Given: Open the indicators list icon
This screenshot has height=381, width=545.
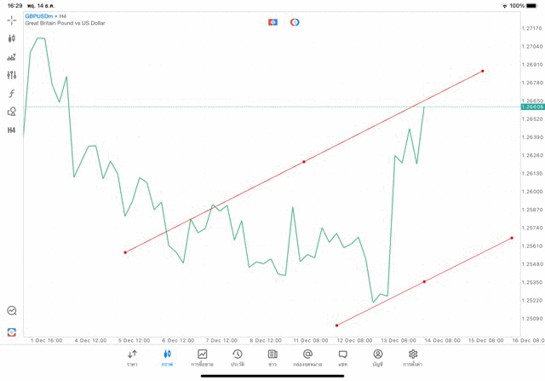Looking at the screenshot, I should pos(12,57).
